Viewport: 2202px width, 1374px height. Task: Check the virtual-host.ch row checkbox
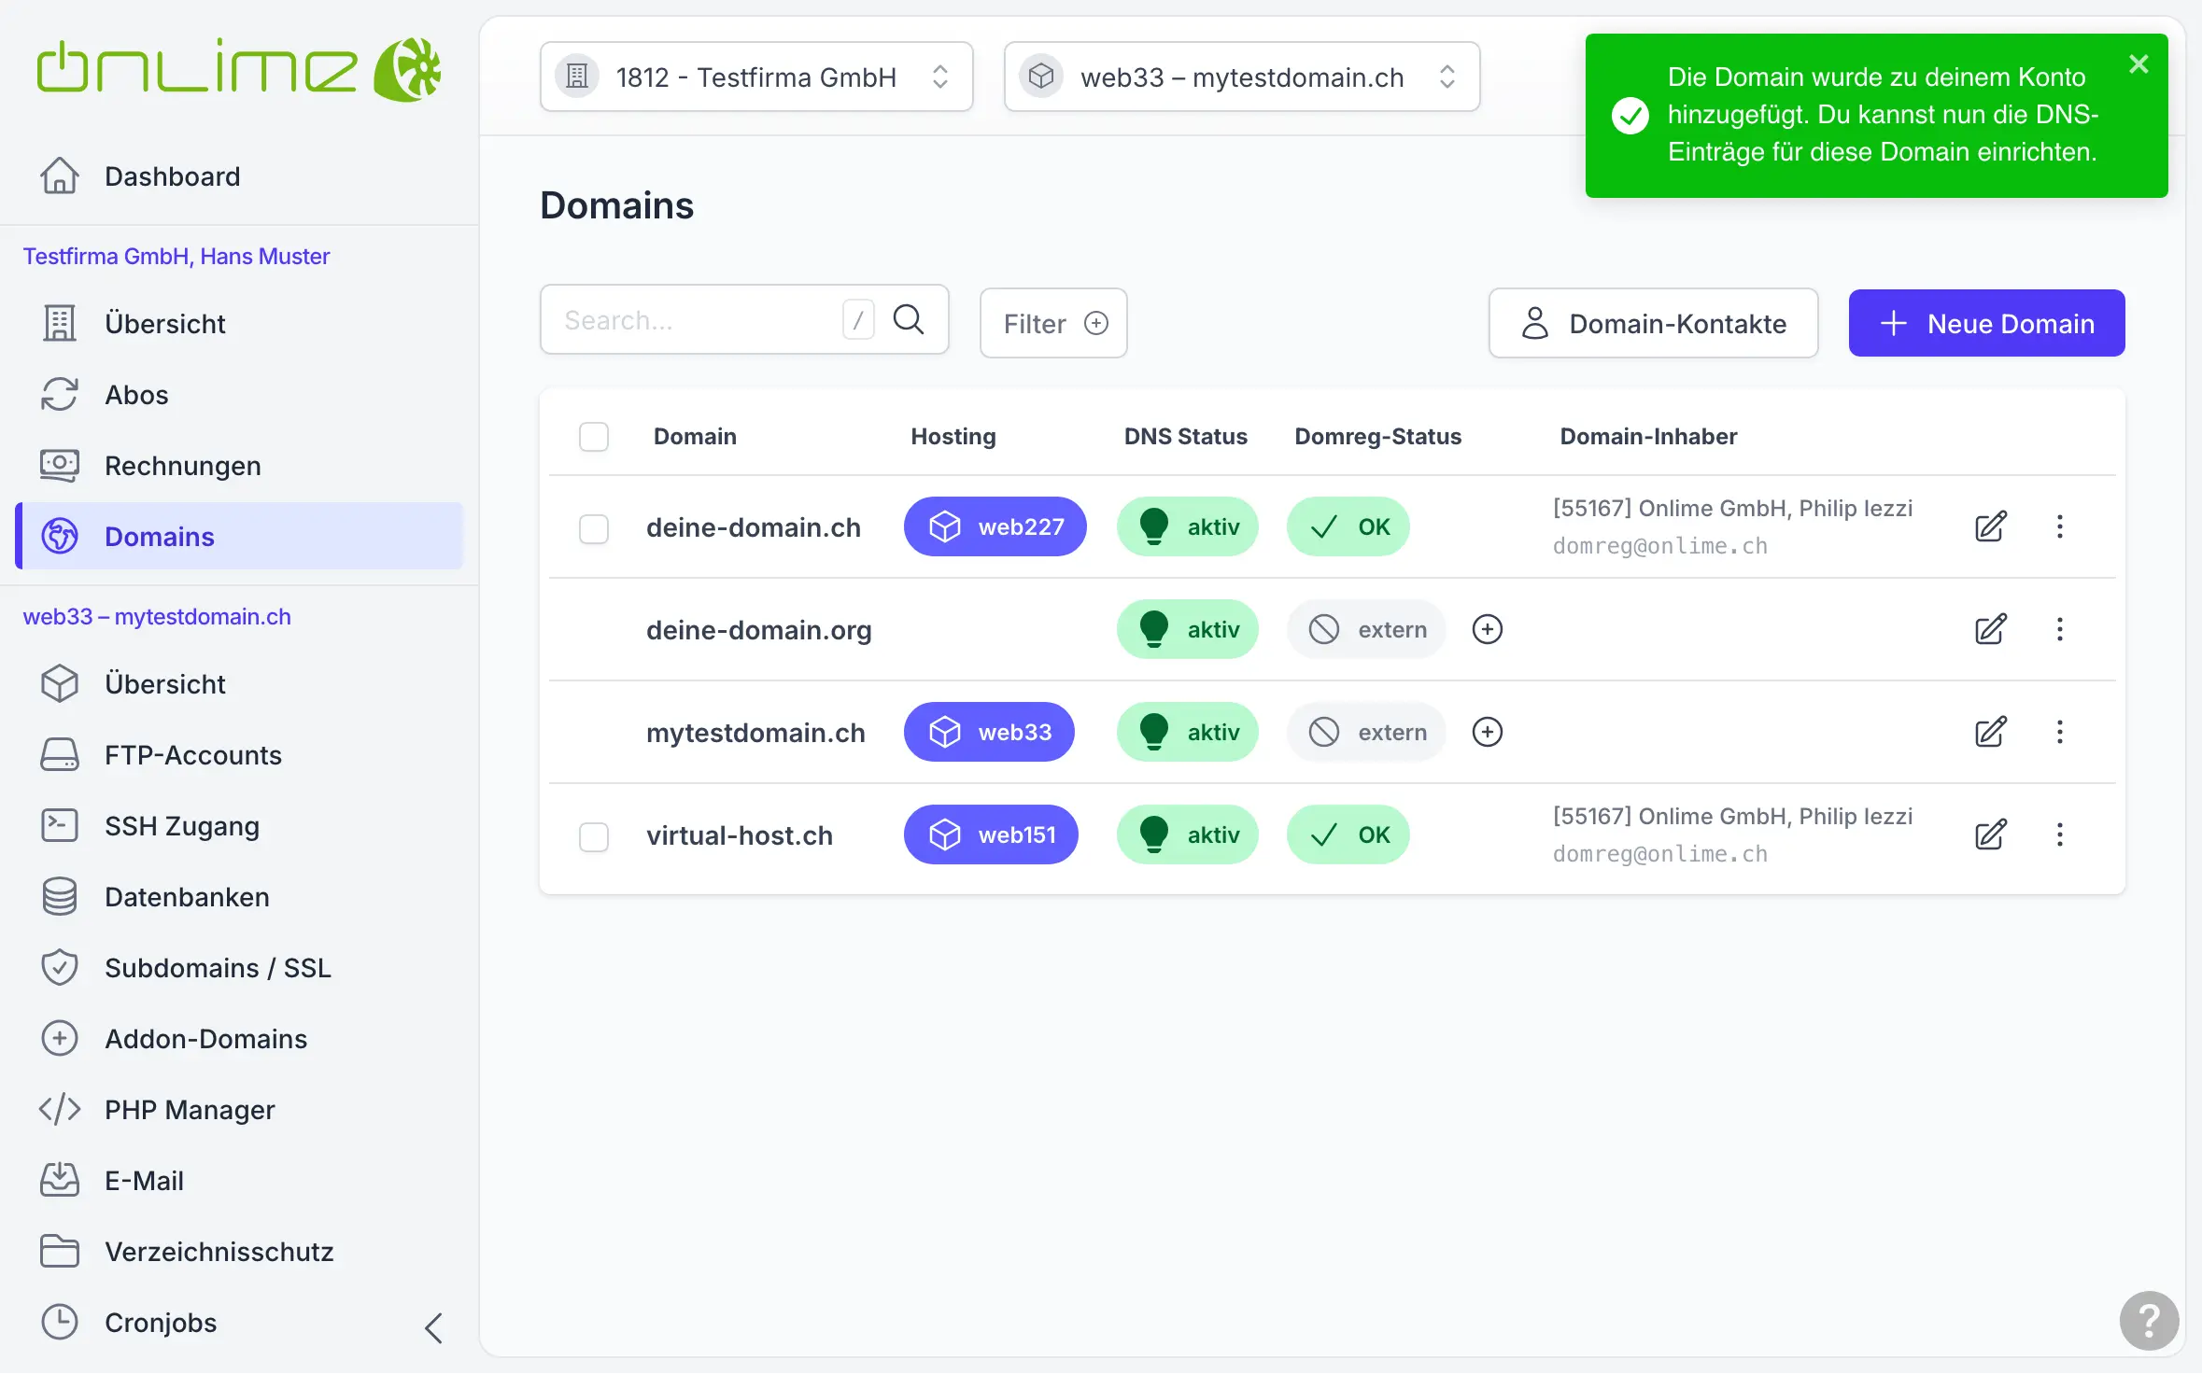click(x=594, y=836)
